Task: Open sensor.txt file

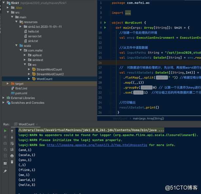Action: 35,36
